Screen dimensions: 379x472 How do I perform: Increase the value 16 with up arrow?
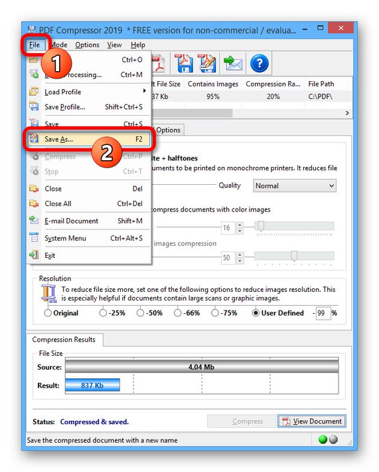[240, 225]
